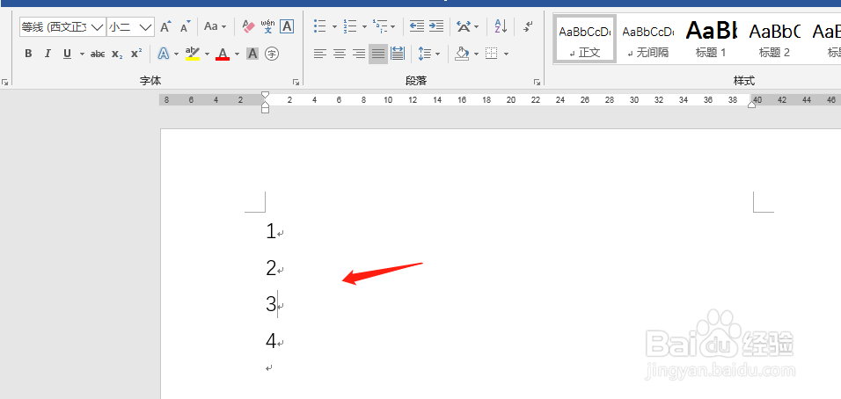Open the 字体 font dialog launcher

[296, 82]
